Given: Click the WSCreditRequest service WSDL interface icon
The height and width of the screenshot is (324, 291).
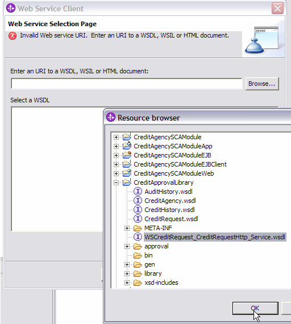Looking at the screenshot, I should coord(138,237).
